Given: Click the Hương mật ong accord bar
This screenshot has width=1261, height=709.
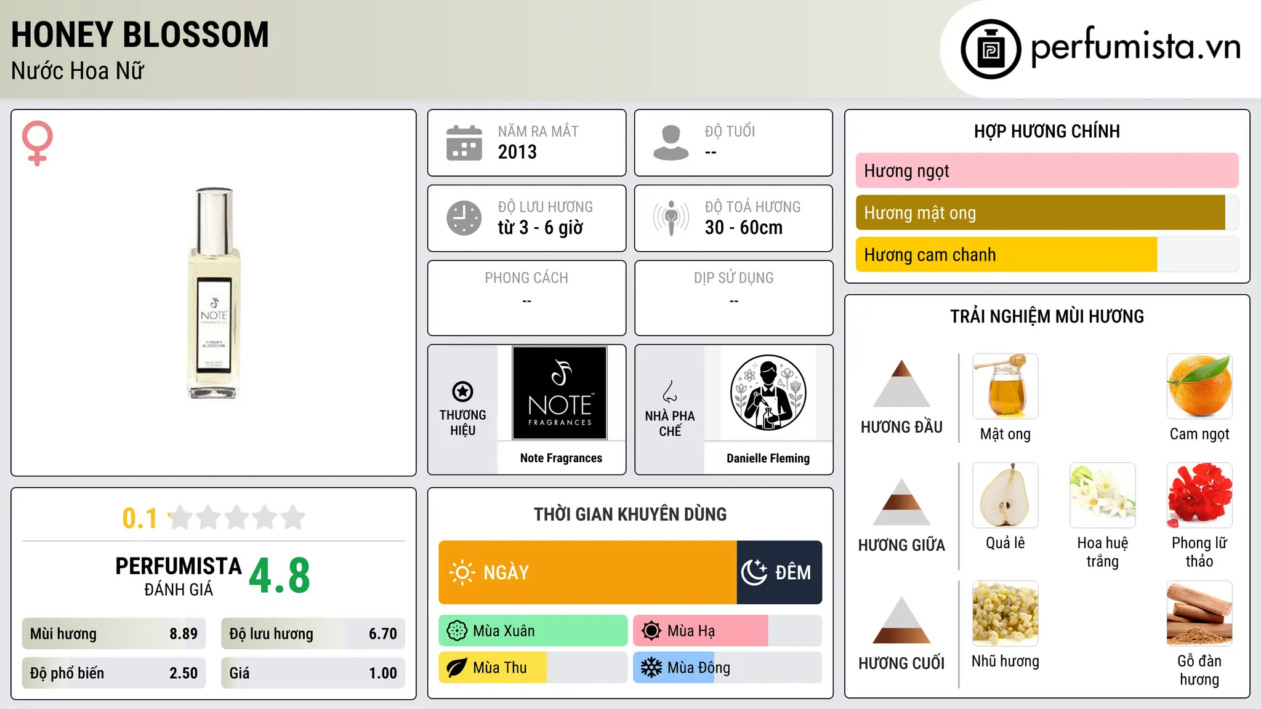Looking at the screenshot, I should (1047, 212).
